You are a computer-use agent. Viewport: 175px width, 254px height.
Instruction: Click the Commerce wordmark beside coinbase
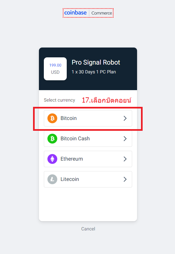[102, 13]
